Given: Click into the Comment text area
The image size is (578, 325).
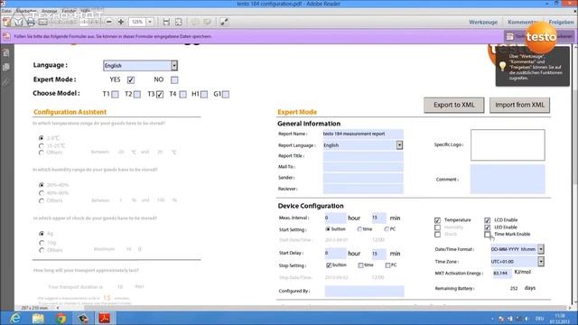Looking at the screenshot, I should tap(508, 179).
